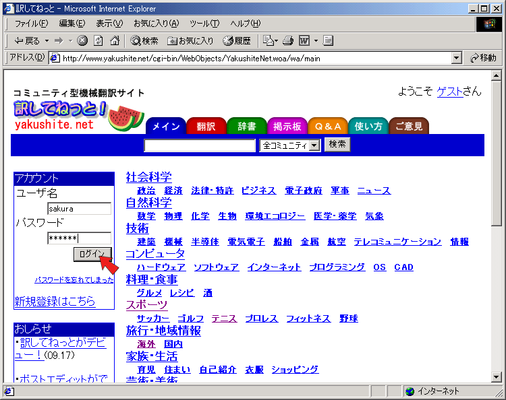Image resolution: width=506 pixels, height=400 pixels.
Task: Open the Edit button dropdown arrow
Action: 316,40
